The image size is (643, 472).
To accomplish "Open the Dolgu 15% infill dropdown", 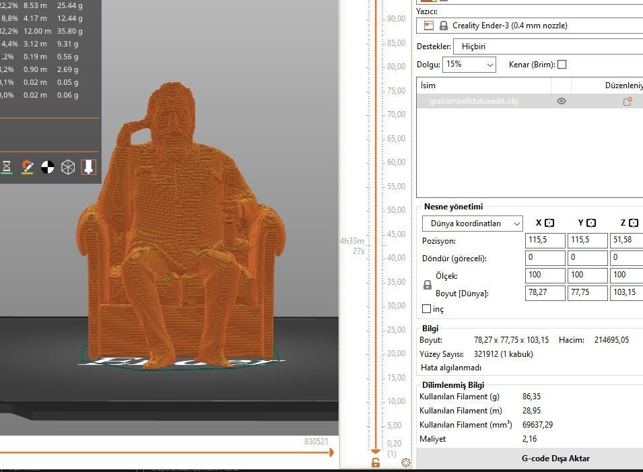I will [x=469, y=65].
